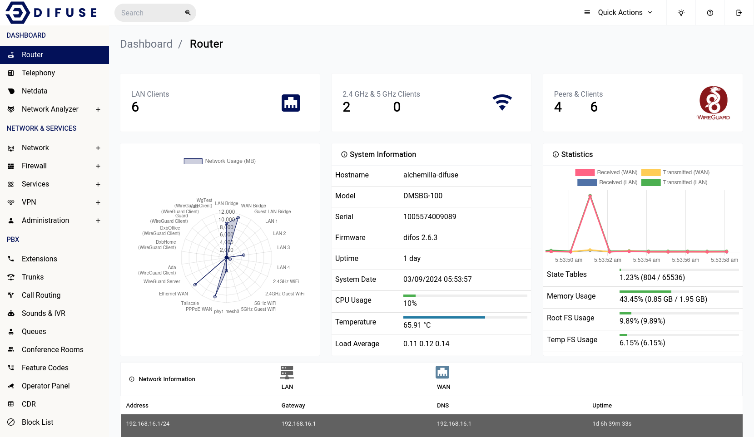Screen dimensions: 754x437
Task: Expand the Services submenu plus
Action: point(98,184)
